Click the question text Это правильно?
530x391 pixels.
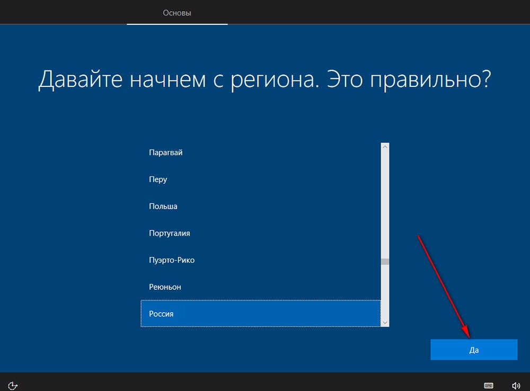(409, 80)
